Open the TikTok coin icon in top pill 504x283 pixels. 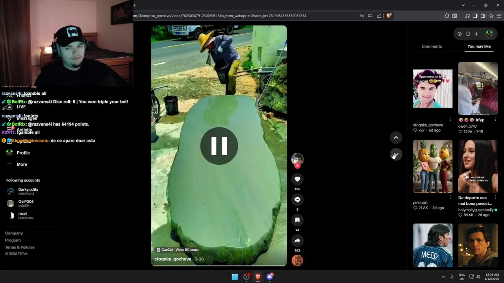460,34
